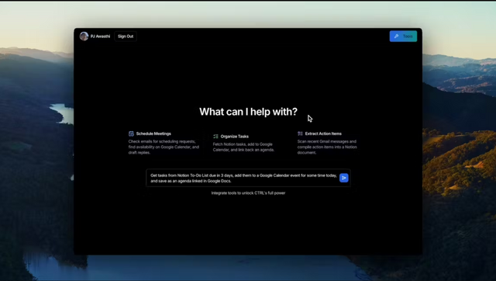Click the Fetch Notion tasks description text
496x281 pixels.
click(243, 147)
